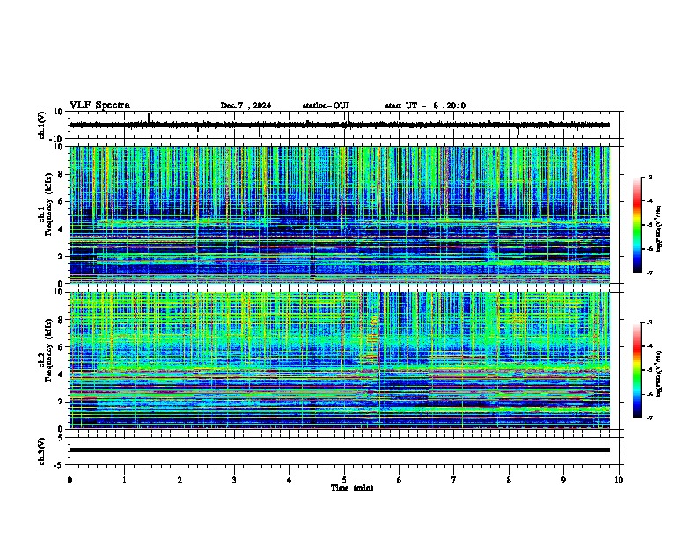Screen dimensions: 697x538
Task: Click the ch.1 voltage waveform trace
Action: (339, 125)
